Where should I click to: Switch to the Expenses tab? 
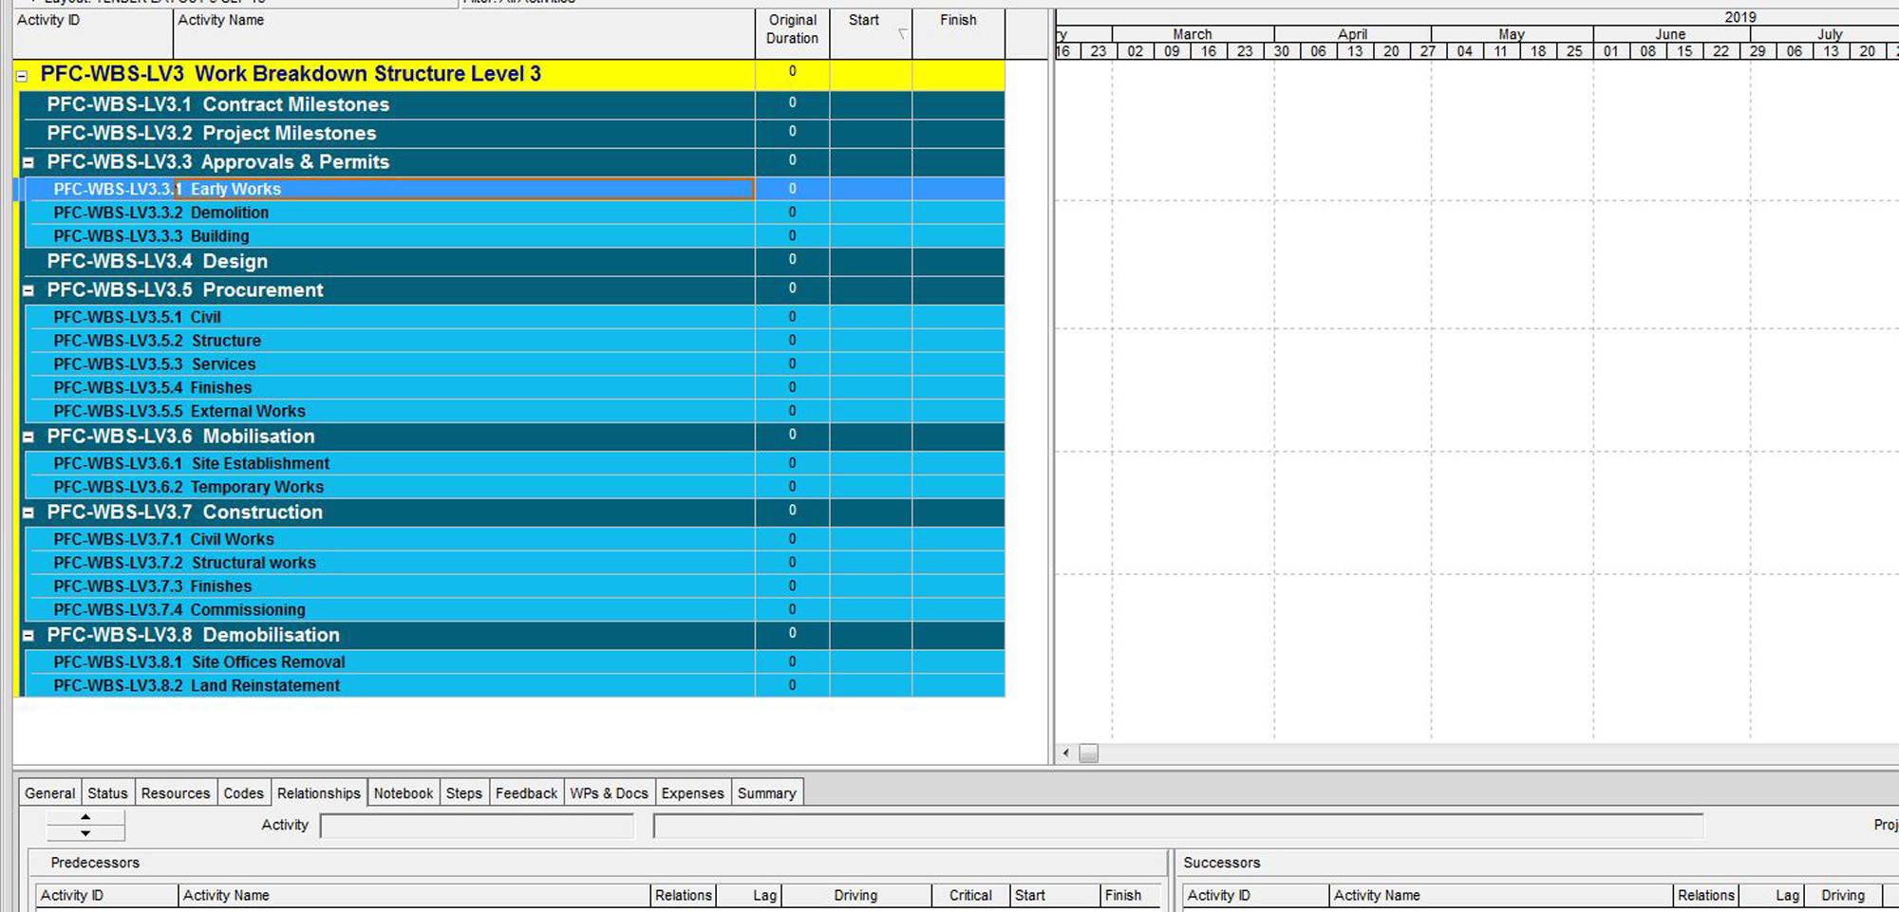[x=692, y=792]
